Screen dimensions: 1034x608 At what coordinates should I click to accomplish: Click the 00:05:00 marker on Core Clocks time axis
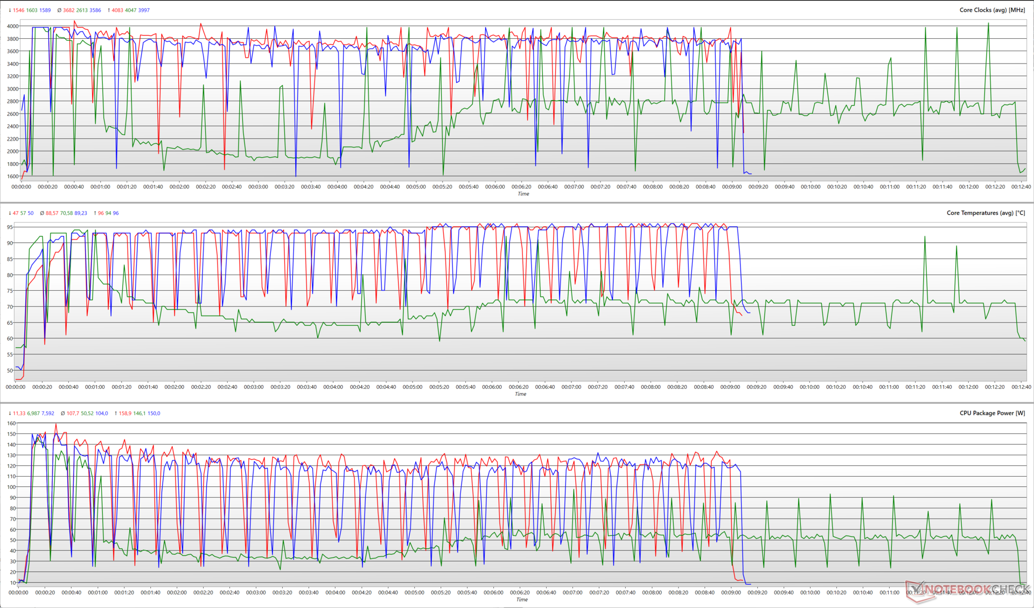click(x=416, y=187)
